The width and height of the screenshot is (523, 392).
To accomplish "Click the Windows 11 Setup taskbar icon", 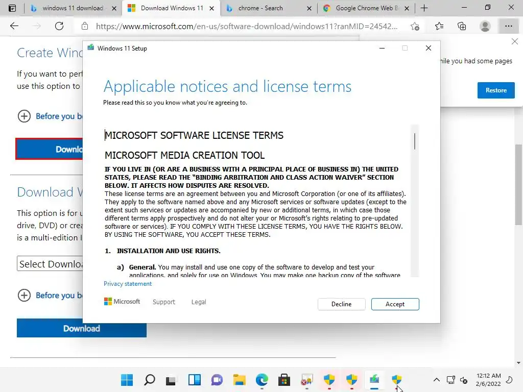I will (374, 380).
